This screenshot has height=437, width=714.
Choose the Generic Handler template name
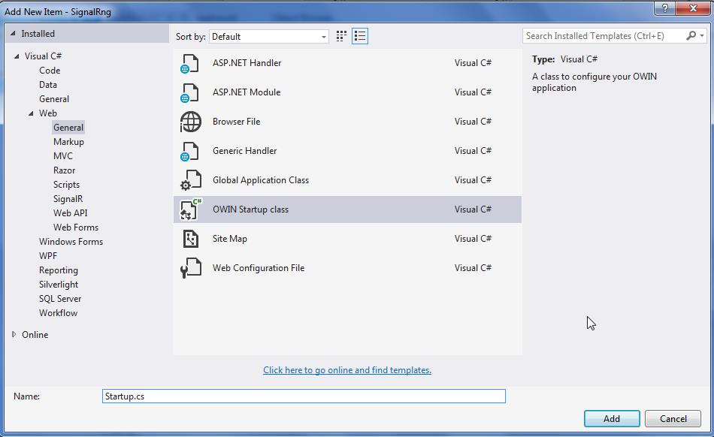[244, 151]
